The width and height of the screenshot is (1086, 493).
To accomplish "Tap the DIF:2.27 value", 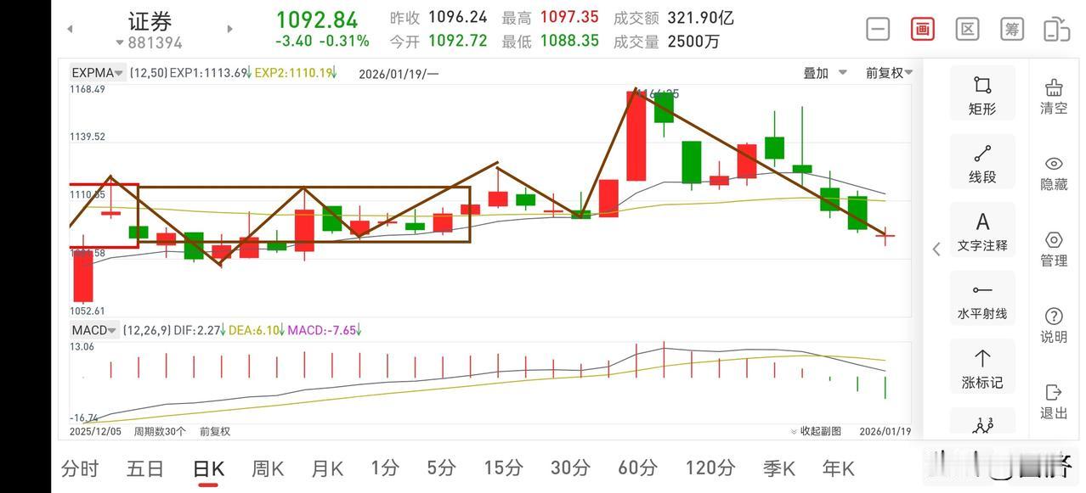I will (198, 330).
